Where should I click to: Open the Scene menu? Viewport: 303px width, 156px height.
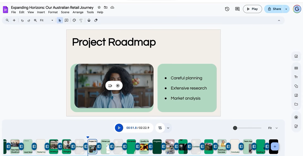(x=65, y=12)
